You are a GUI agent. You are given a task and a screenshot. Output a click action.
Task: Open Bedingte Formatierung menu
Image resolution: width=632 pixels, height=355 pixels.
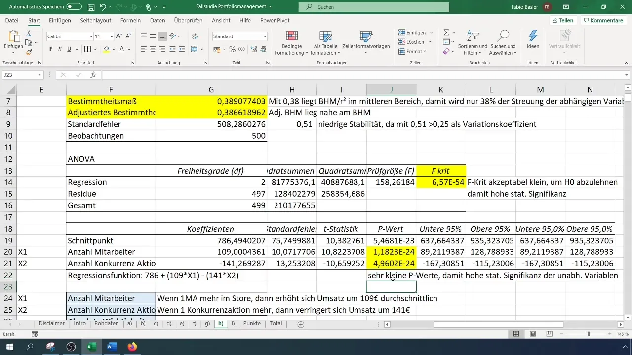(292, 43)
